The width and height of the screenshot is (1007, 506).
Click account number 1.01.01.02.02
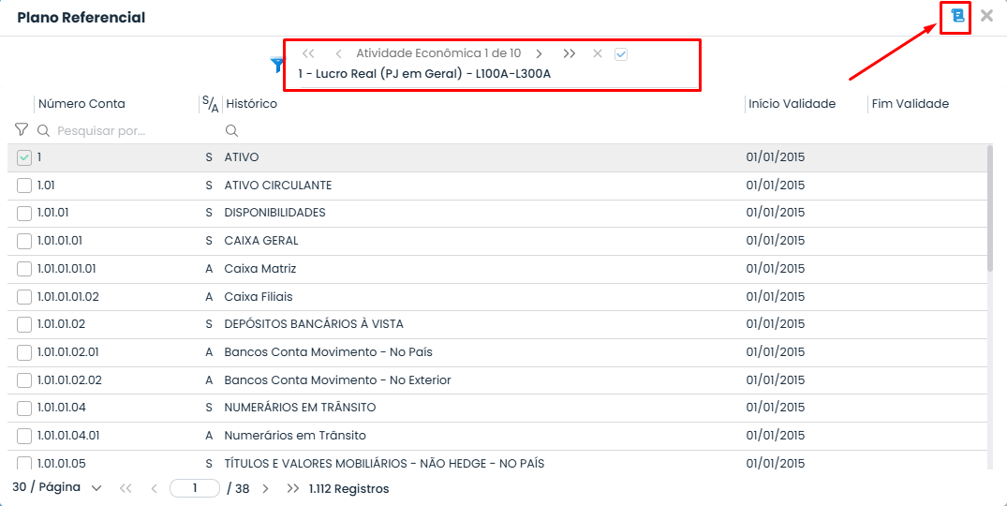tap(69, 380)
